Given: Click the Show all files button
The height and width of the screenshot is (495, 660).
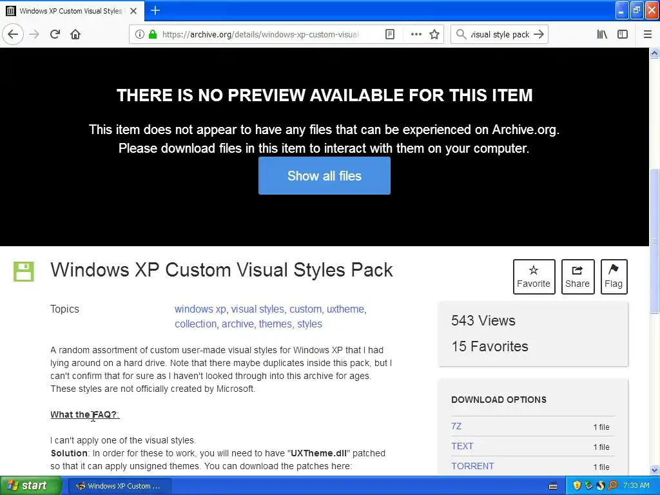Looking at the screenshot, I should 324,175.
